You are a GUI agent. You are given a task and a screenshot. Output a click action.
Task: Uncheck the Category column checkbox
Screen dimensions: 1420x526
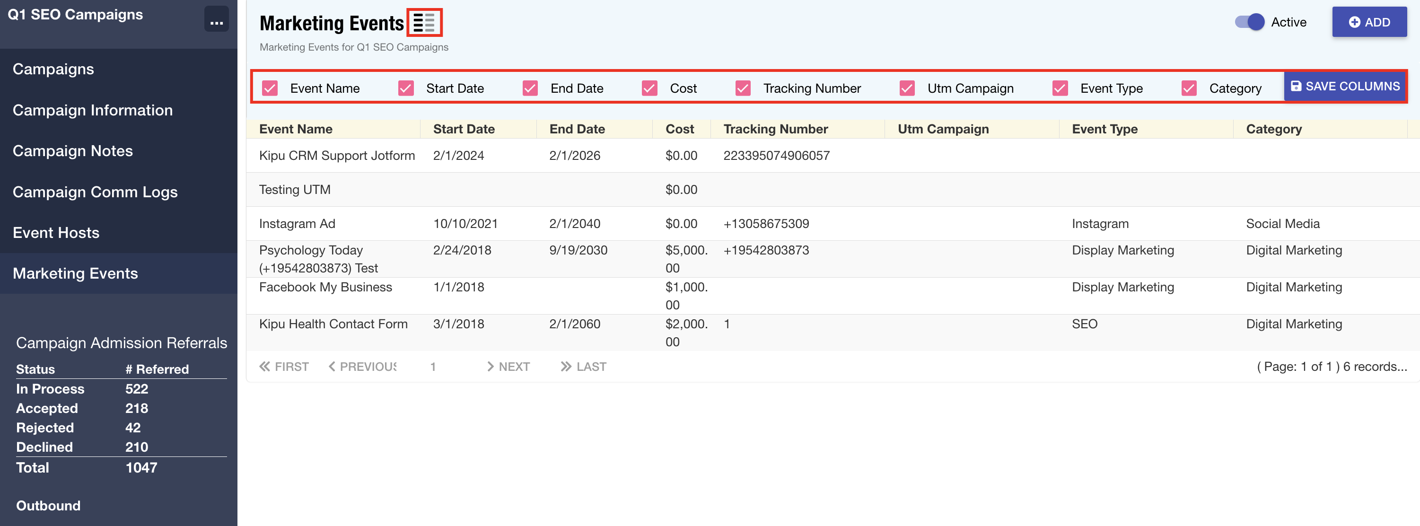[x=1189, y=88]
